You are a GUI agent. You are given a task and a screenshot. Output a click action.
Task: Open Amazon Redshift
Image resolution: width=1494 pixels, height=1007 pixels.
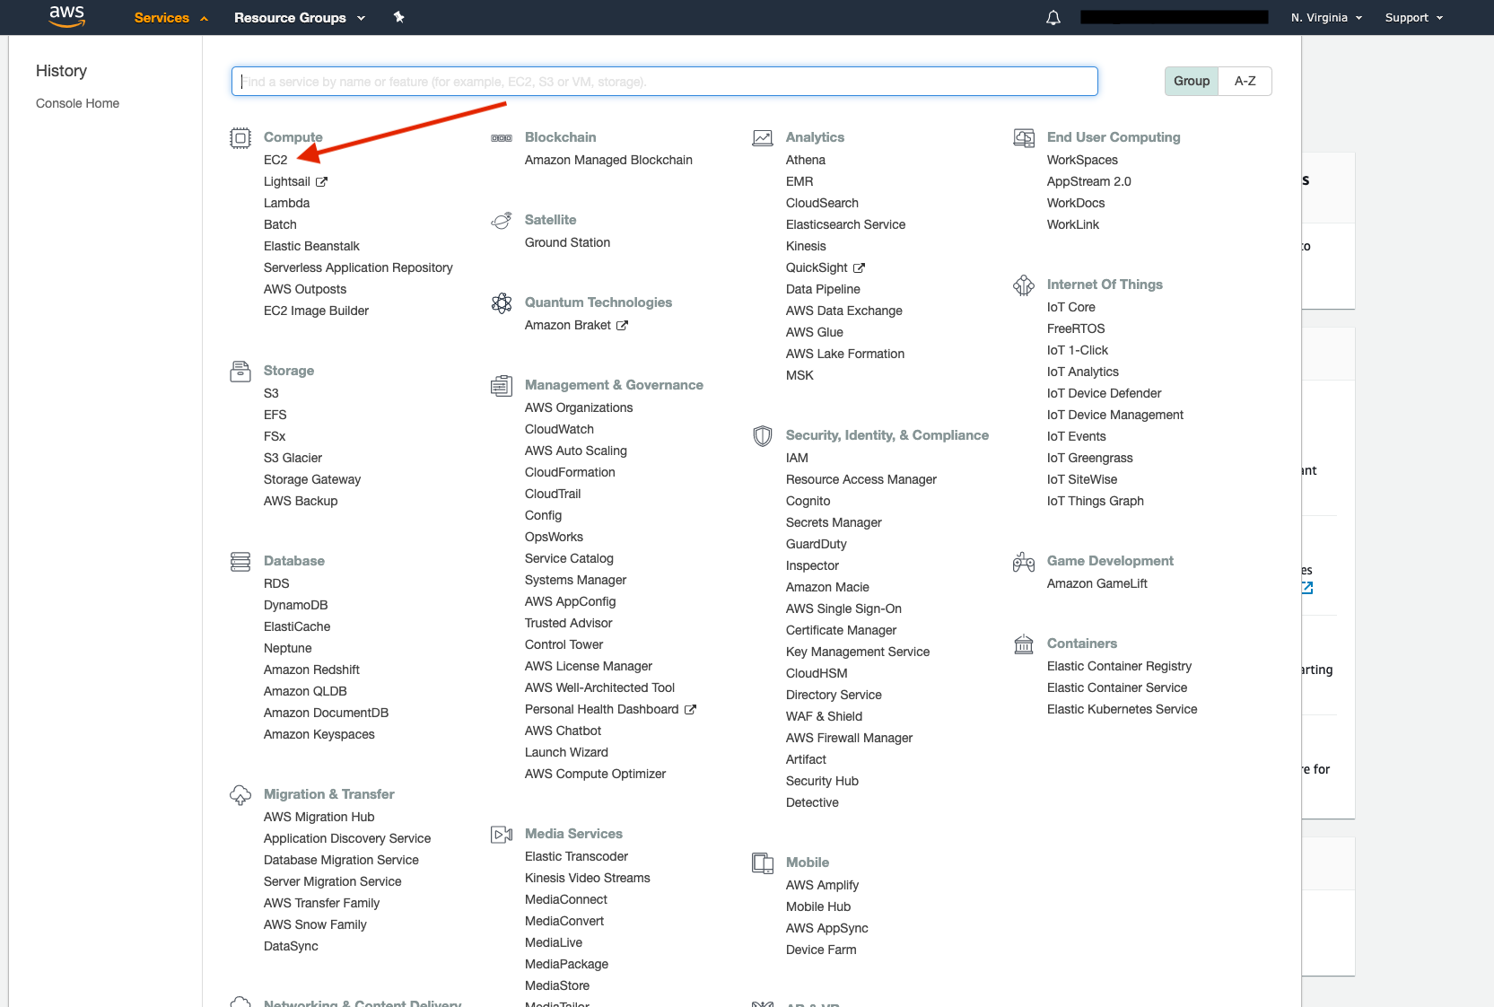coord(311,670)
